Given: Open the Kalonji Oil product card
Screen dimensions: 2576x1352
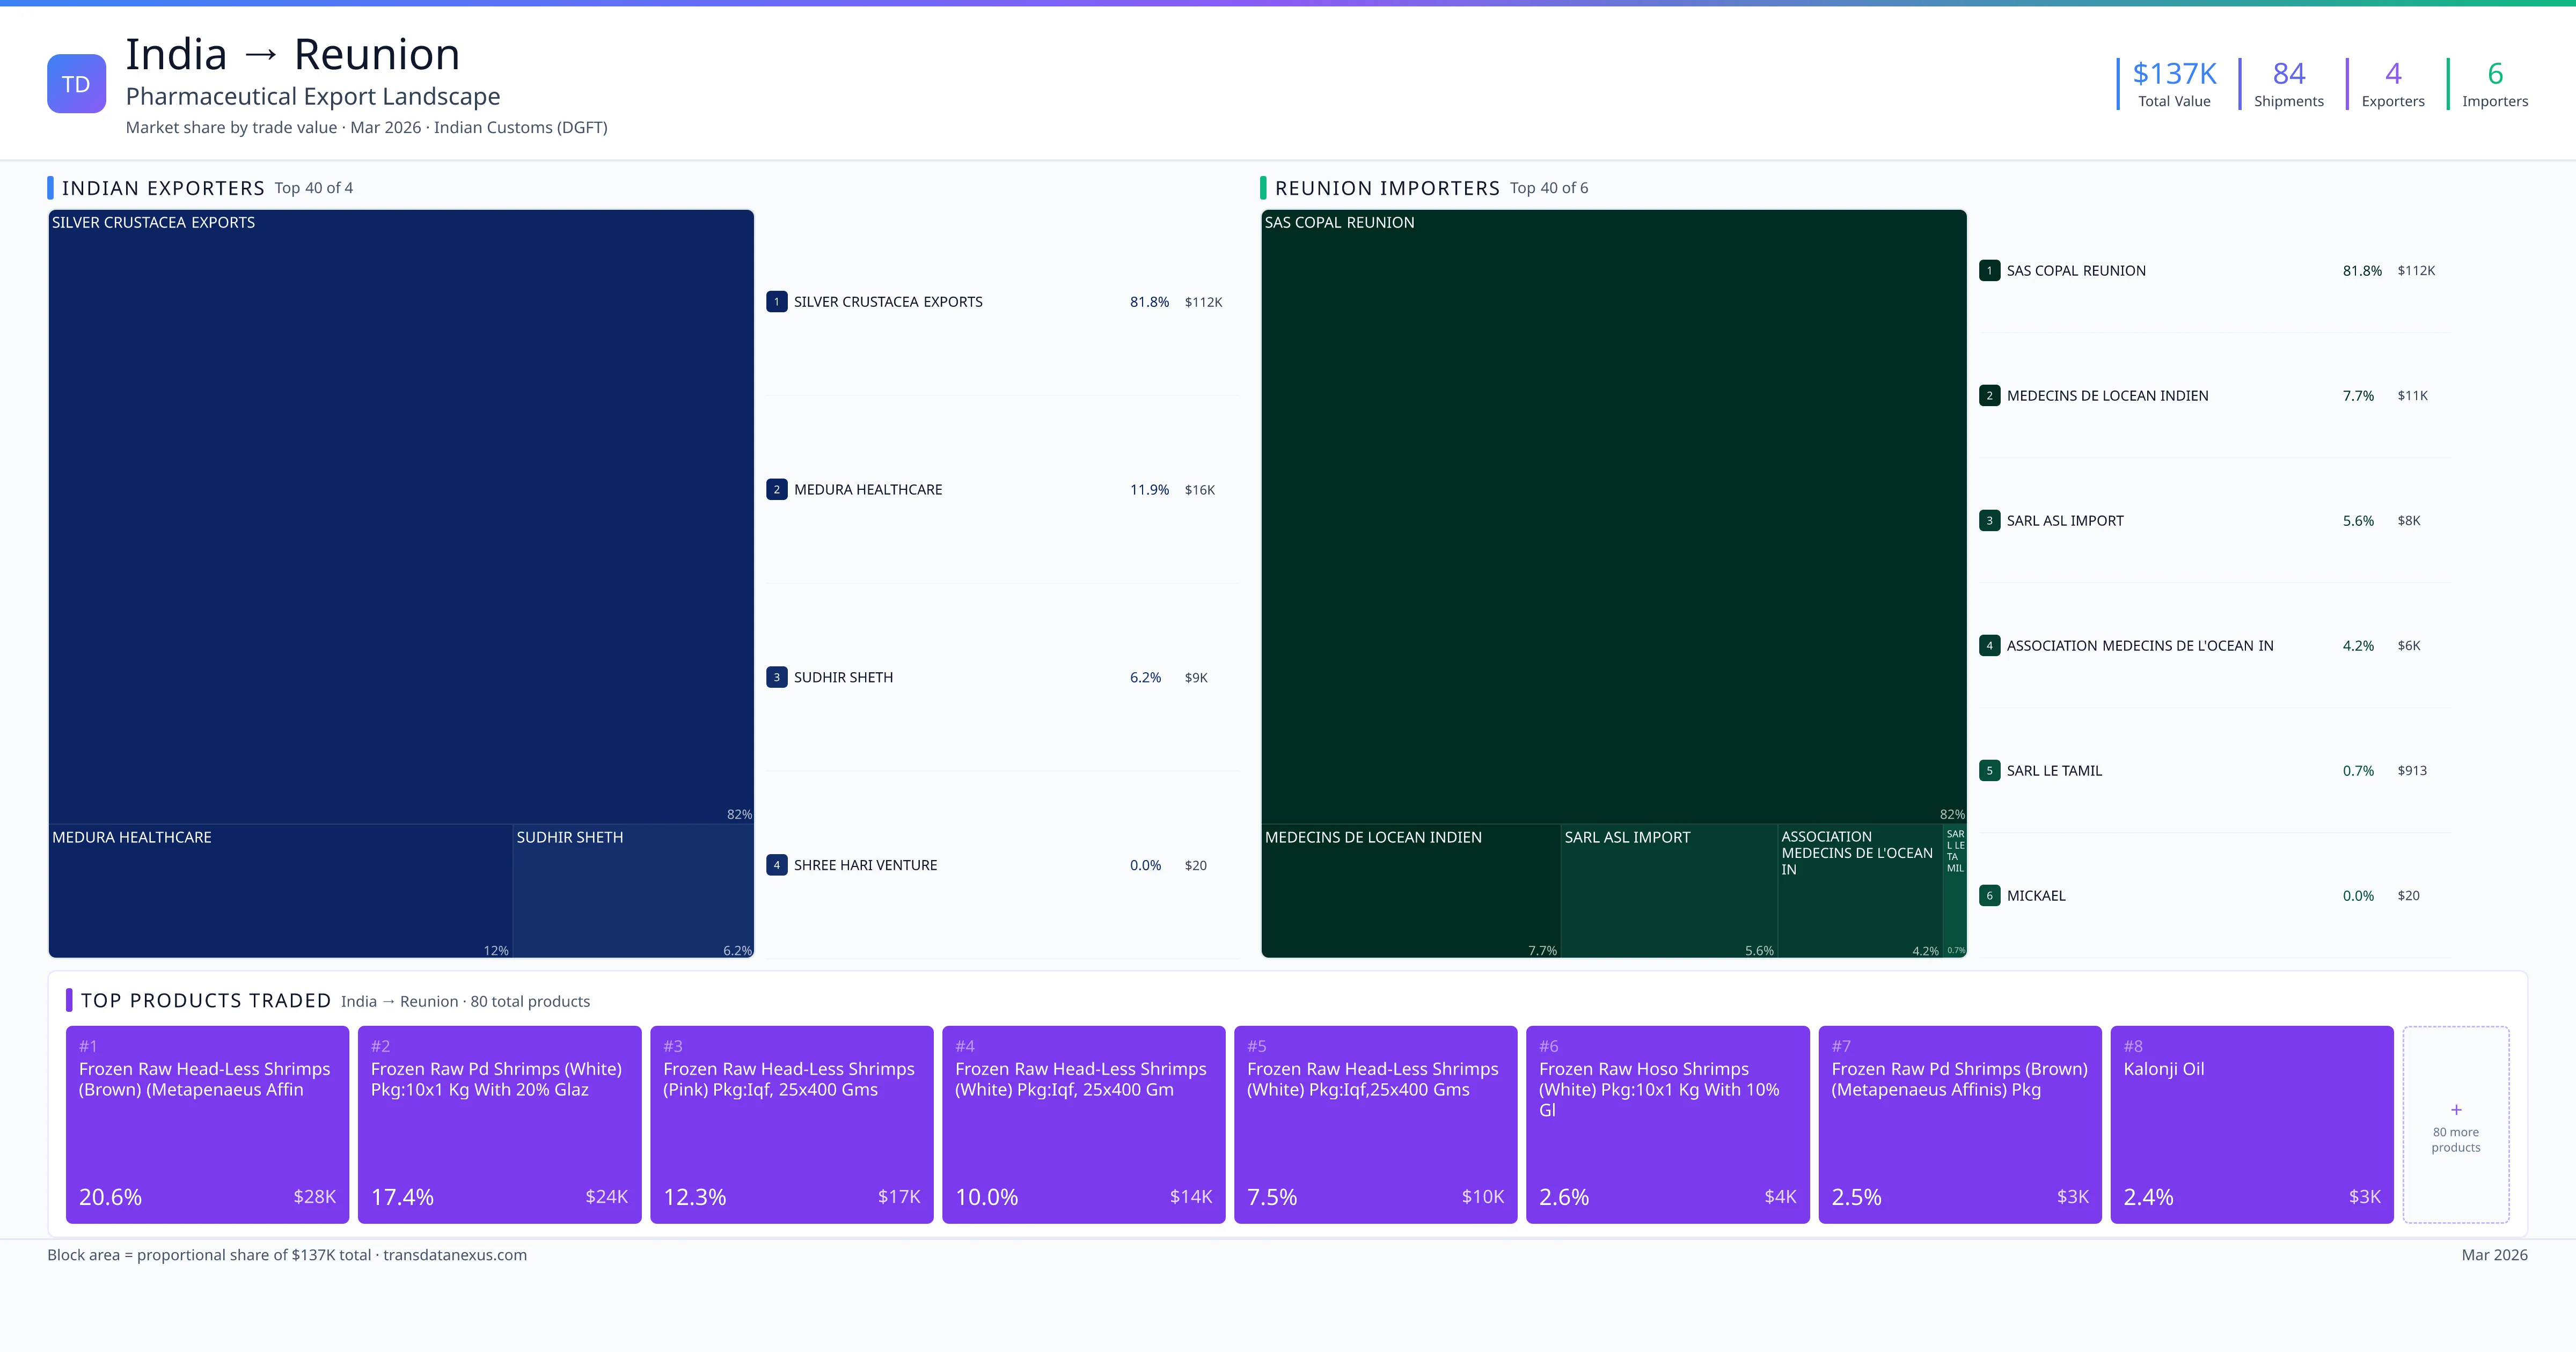Looking at the screenshot, I should coord(2251,1124).
